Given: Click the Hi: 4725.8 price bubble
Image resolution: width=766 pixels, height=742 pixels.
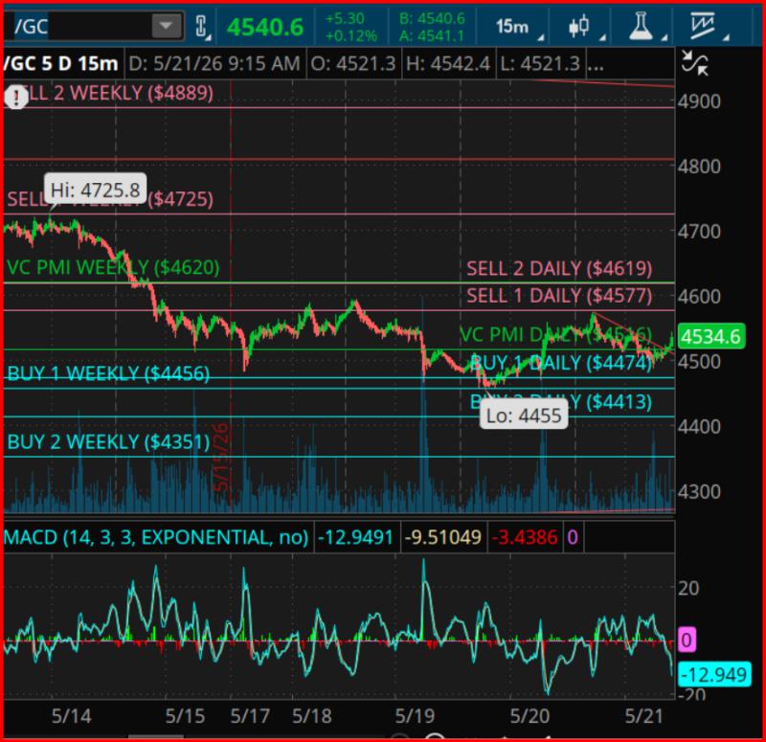Looking at the screenshot, I should 95,190.
